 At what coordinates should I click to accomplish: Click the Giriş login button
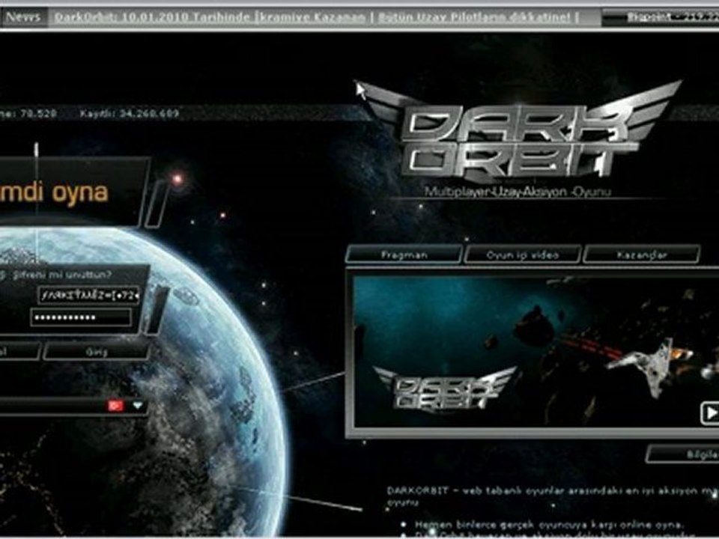97,352
